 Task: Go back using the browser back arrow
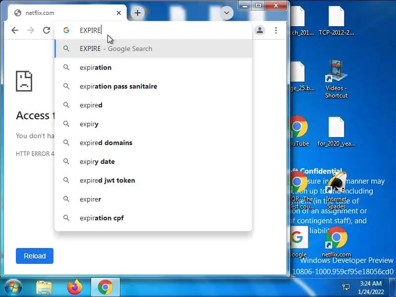15,30
